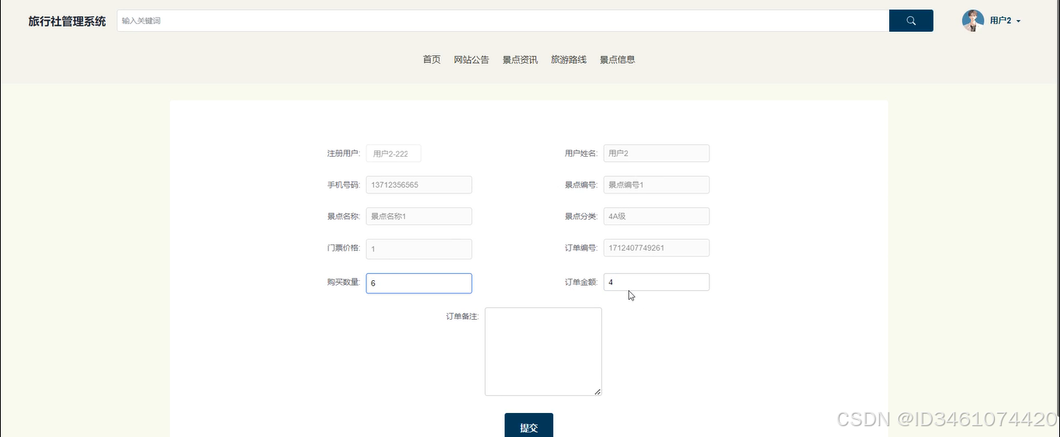Click the 手机号码 field
This screenshot has height=437, width=1060.
point(419,185)
